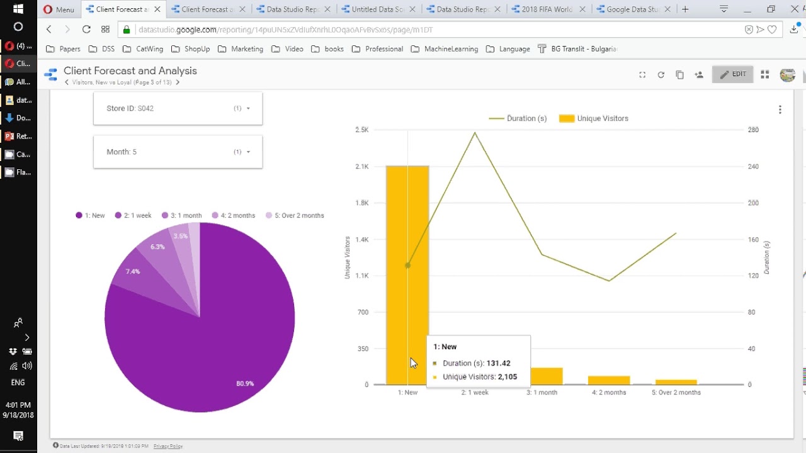This screenshot has width=806, height=453.
Task: Select the 5: Over 2 months legend swatch
Action: coord(269,215)
